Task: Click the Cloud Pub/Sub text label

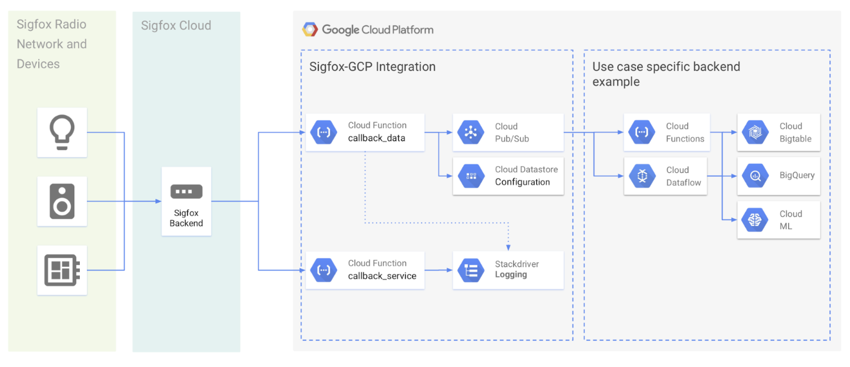Action: 512,132
